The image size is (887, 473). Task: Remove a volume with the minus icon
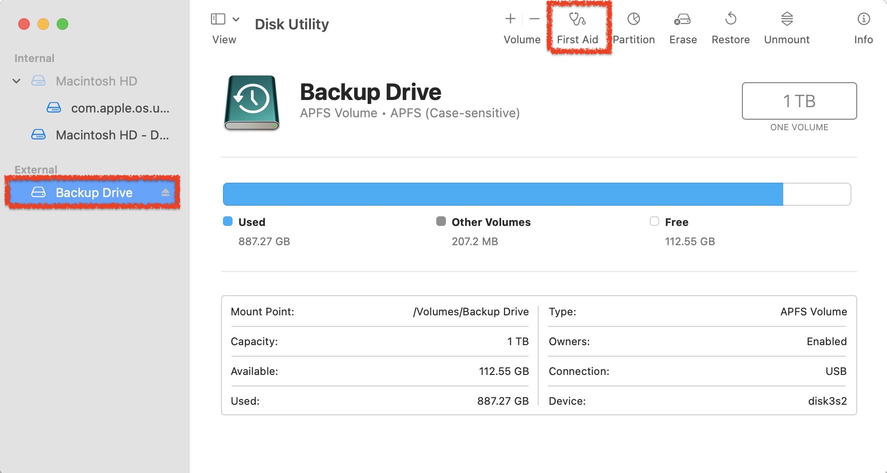534,19
